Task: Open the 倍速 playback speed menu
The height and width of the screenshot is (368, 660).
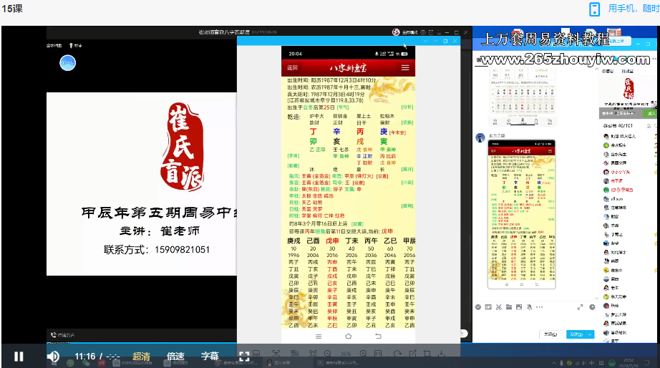Action: tap(175, 356)
